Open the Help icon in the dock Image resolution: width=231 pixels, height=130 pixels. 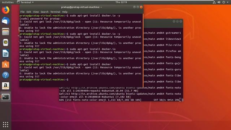tap(6, 75)
